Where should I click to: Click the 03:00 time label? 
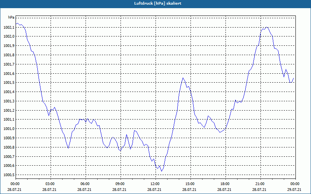[50, 184]
